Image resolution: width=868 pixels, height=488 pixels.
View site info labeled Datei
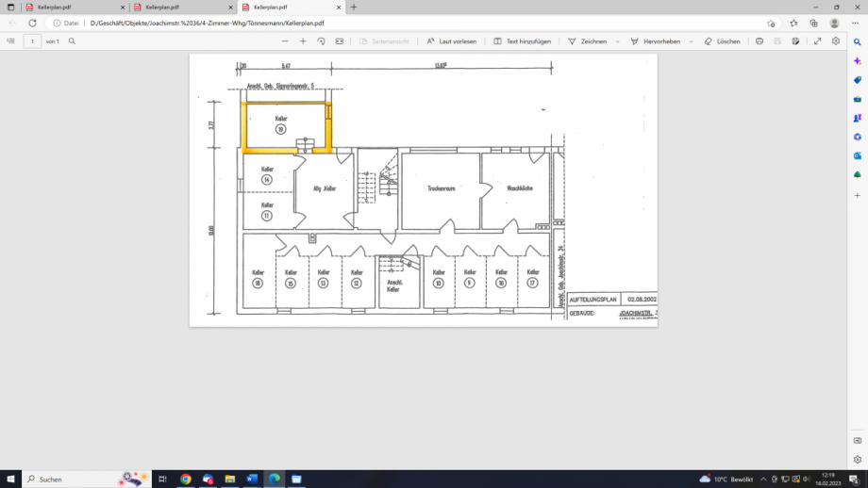coord(66,24)
